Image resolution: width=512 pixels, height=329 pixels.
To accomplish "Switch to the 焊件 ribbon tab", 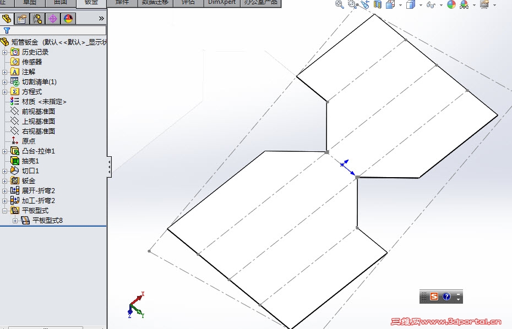I will 122,3.
